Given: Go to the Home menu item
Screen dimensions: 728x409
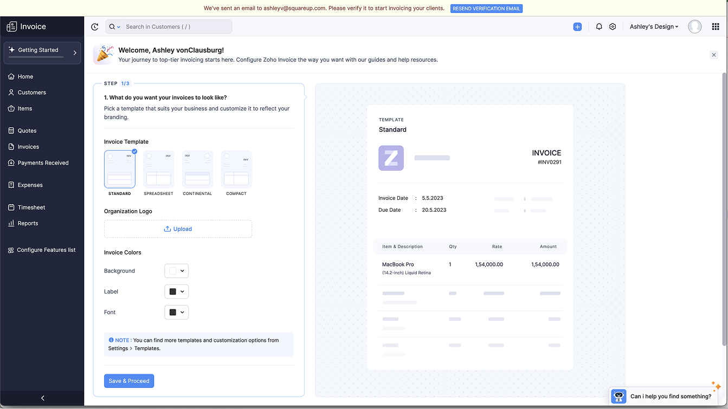Looking at the screenshot, I should [x=24, y=76].
